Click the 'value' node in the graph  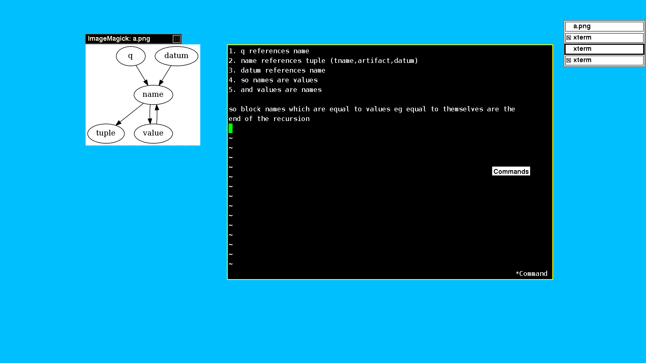(153, 133)
